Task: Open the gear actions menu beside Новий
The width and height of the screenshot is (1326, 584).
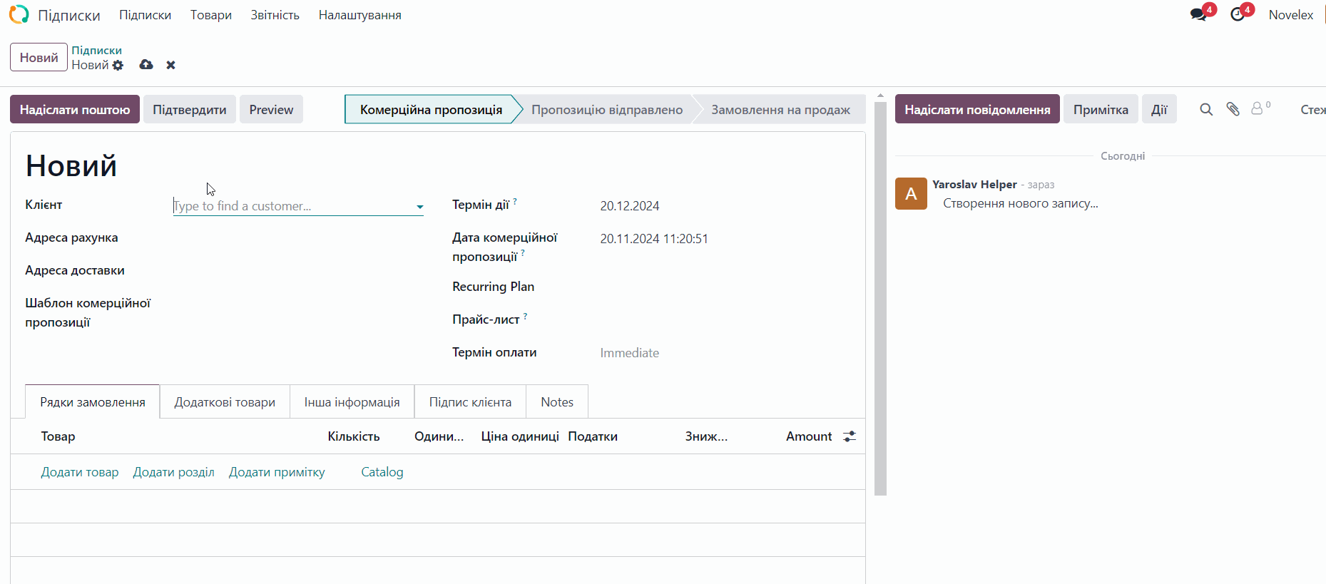Action: tap(118, 66)
